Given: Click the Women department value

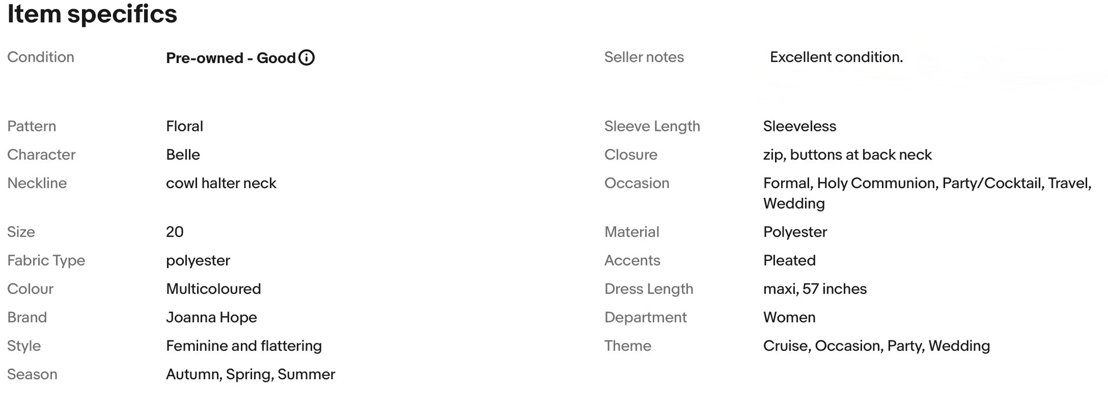Looking at the screenshot, I should pos(789,317).
